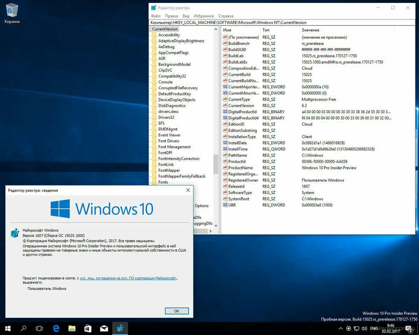Select the Font Management key
Viewport: 419px width, 335px height.
(174, 147)
